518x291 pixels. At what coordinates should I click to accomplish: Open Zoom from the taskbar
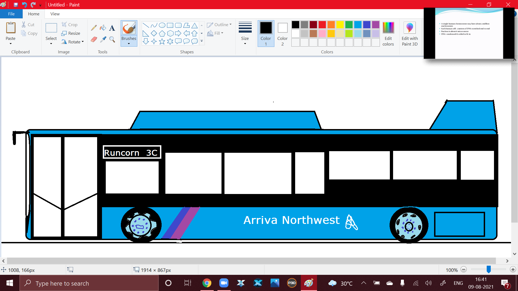point(224,283)
